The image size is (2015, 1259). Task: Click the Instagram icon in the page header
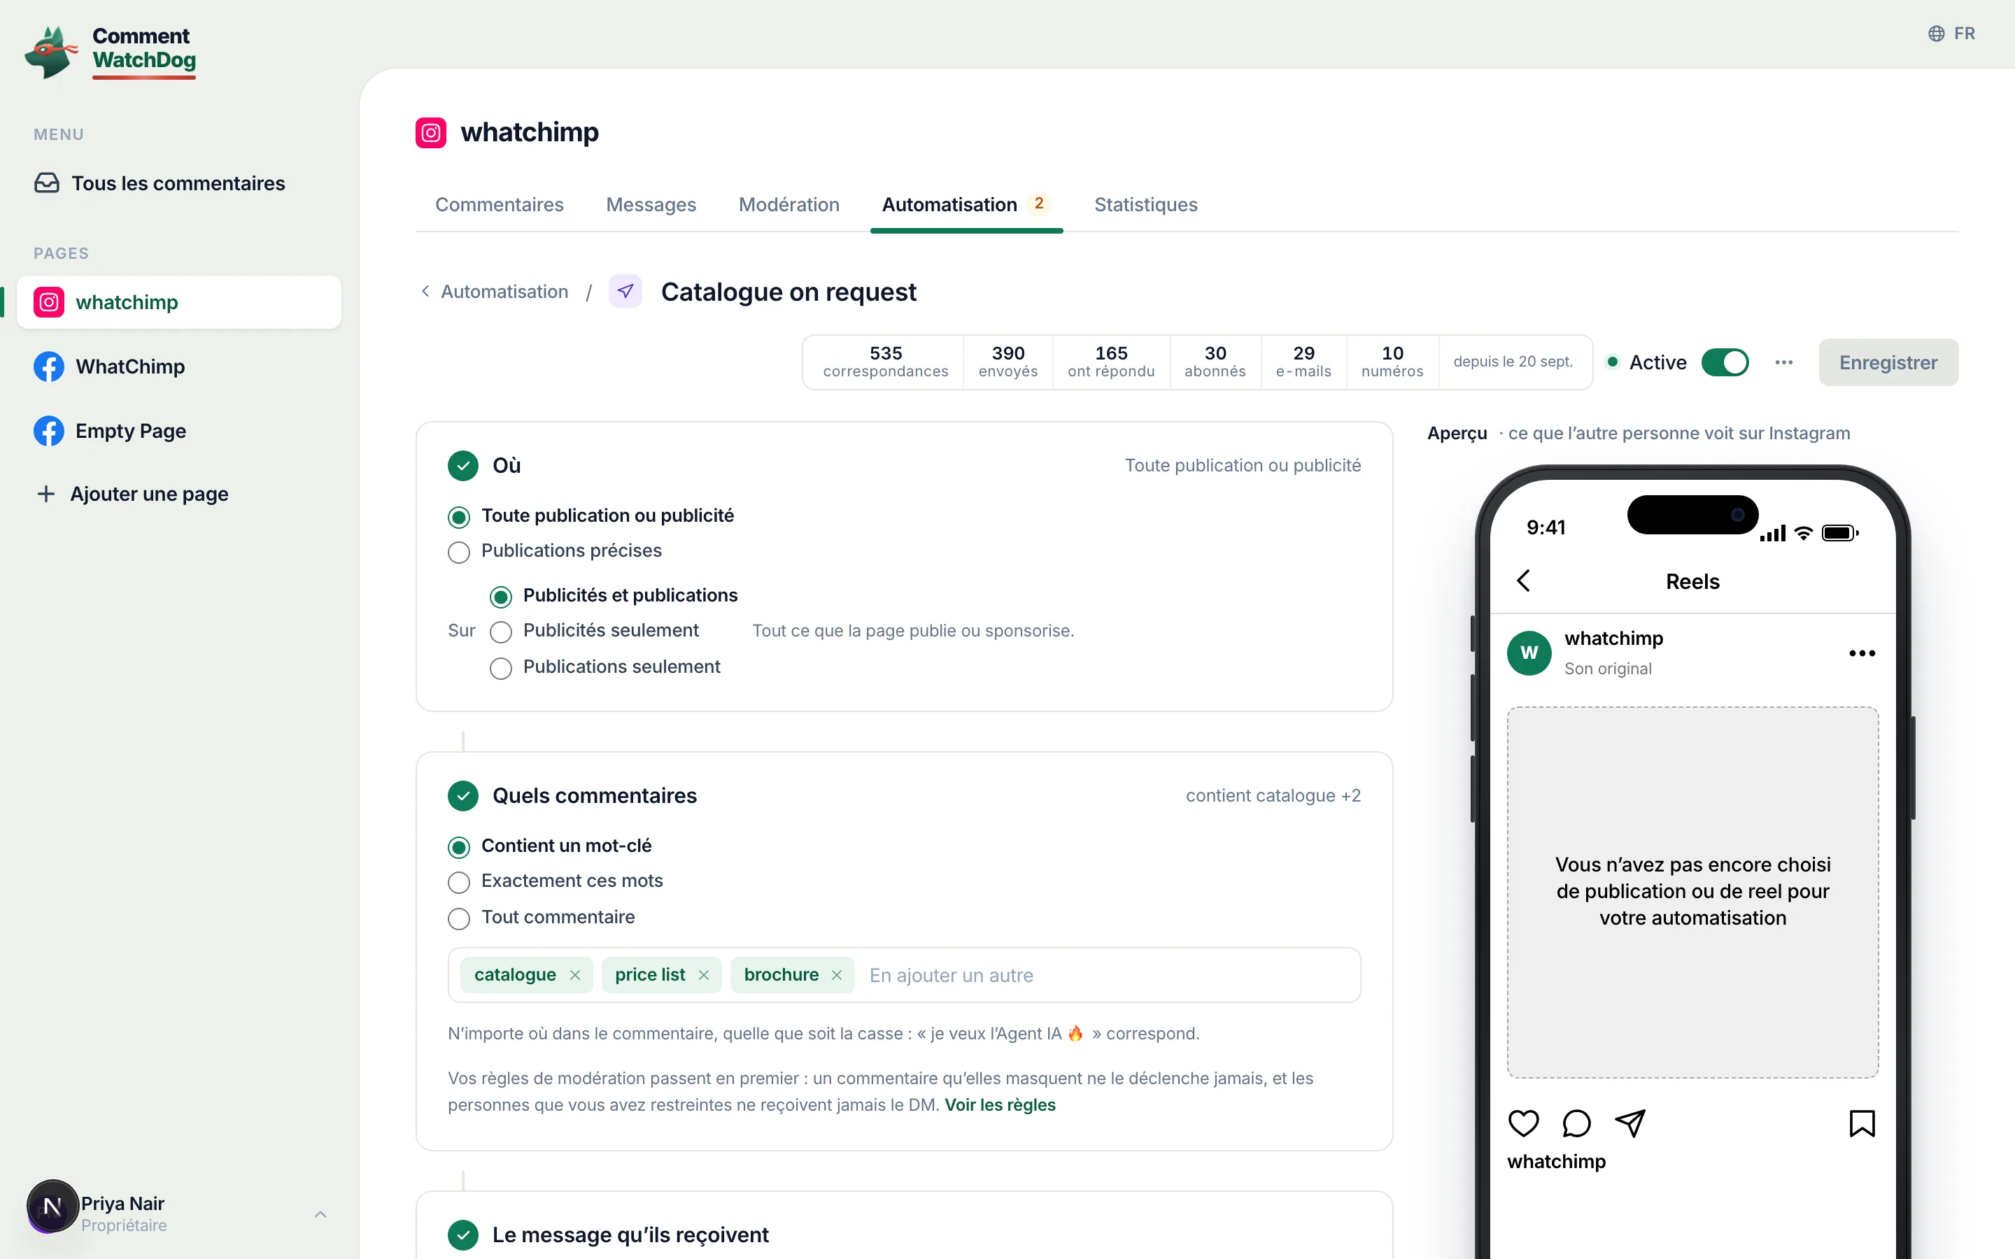pos(430,132)
